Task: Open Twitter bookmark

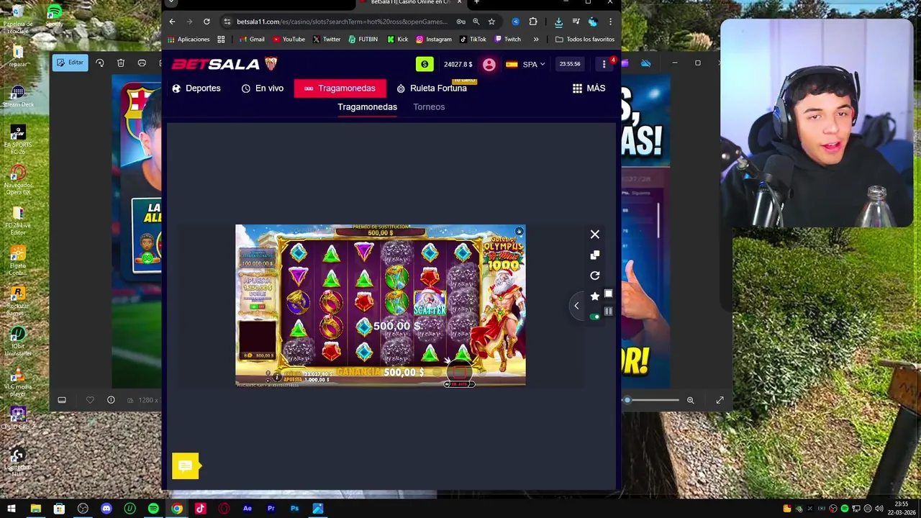Action: tap(327, 40)
